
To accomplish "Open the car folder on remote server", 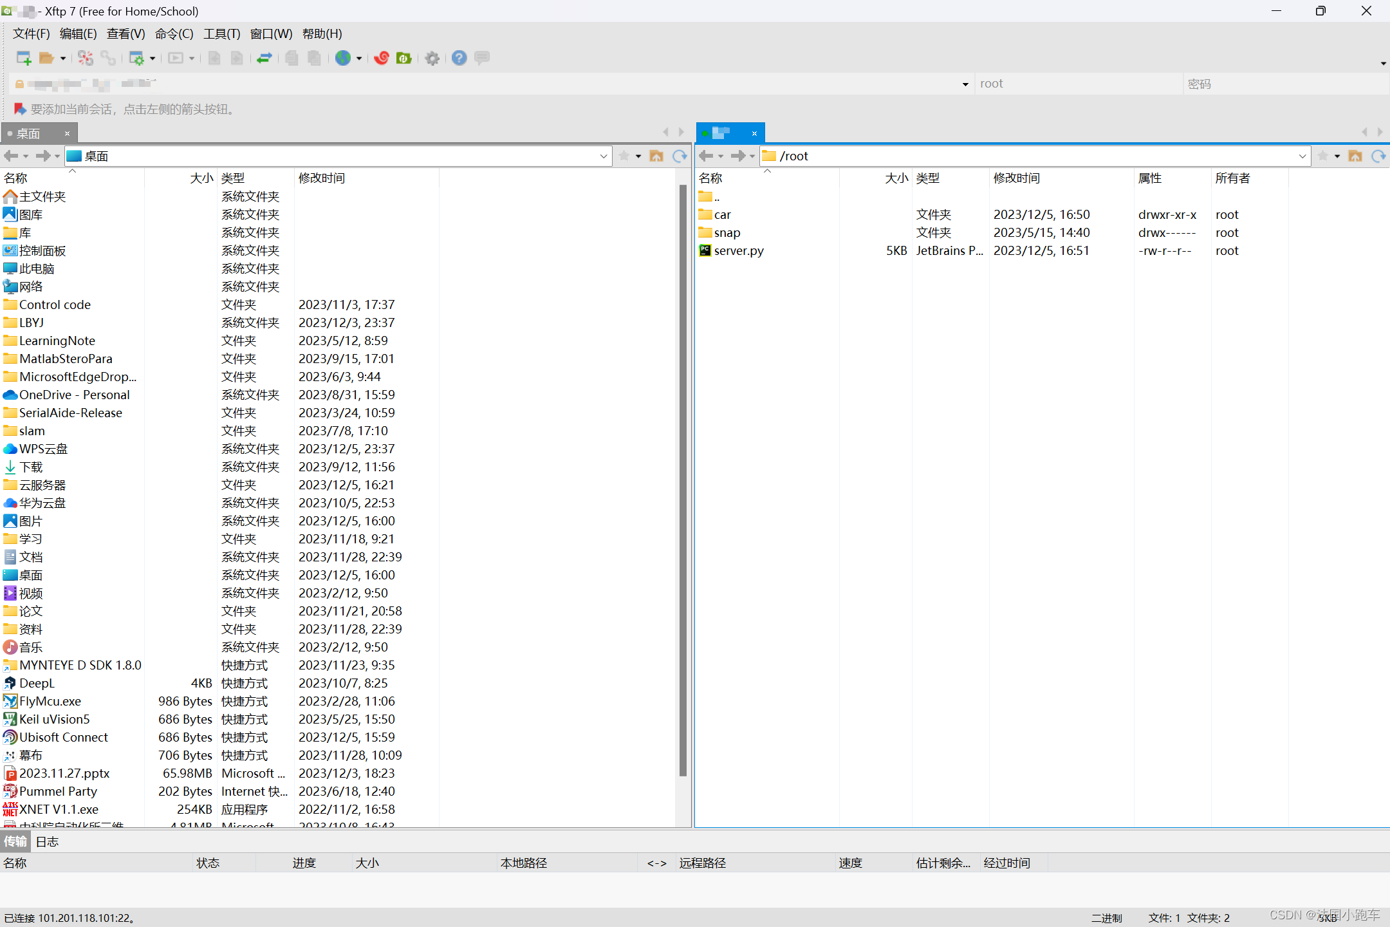I will (723, 214).
